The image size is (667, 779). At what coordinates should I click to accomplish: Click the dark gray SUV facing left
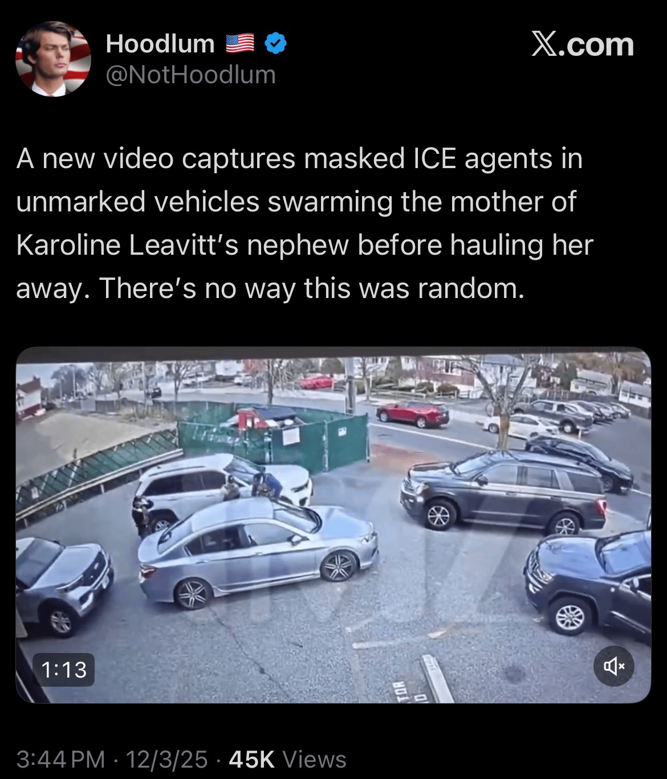[x=503, y=493]
